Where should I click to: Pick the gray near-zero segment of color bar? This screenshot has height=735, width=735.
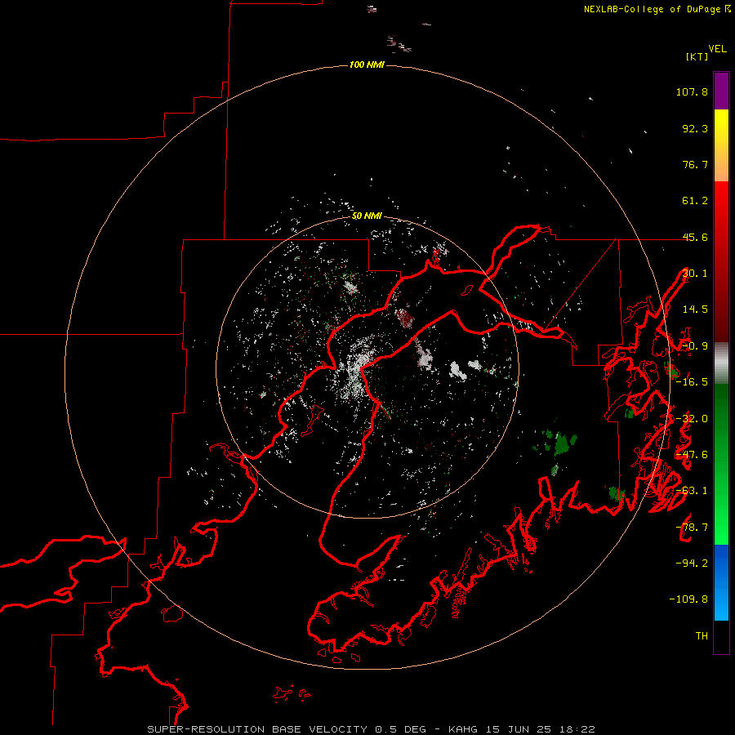(x=721, y=363)
